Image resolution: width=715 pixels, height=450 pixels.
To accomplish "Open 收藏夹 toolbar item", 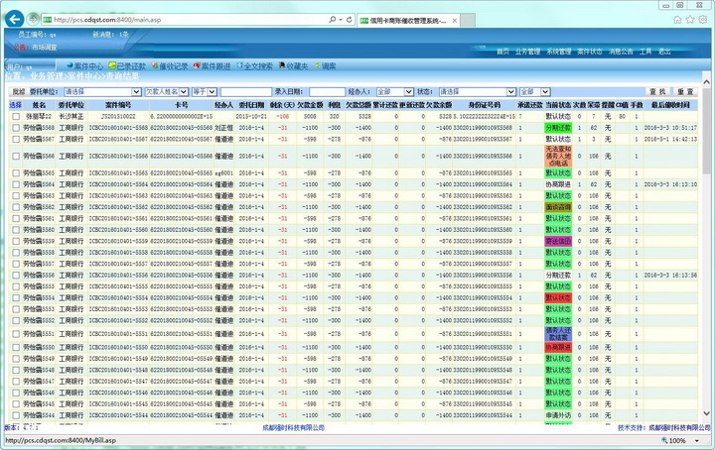I will (x=294, y=66).
